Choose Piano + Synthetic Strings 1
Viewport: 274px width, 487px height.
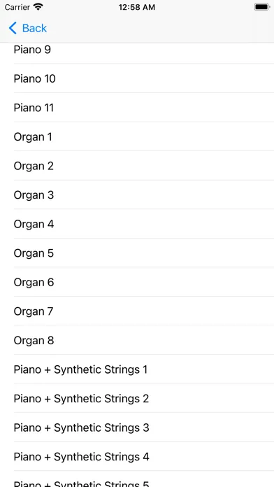(137, 369)
